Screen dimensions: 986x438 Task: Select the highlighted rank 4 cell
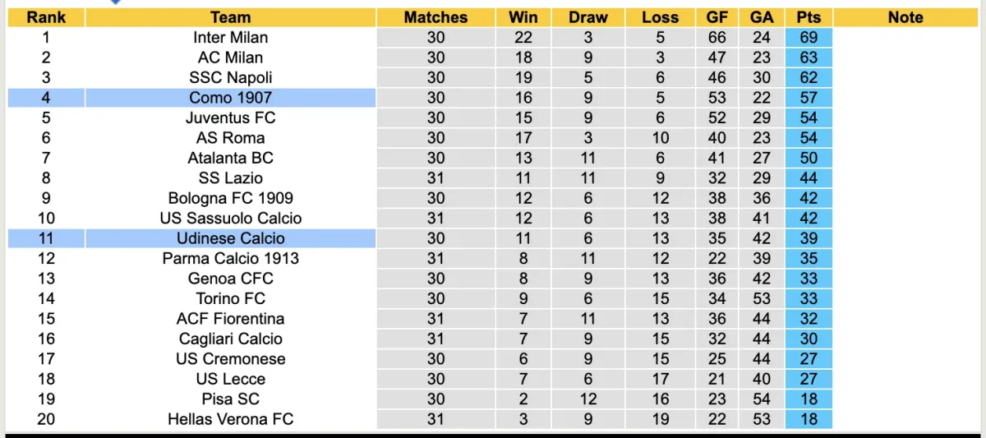(46, 98)
